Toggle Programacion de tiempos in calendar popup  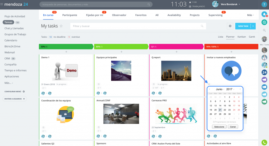pos(224,122)
